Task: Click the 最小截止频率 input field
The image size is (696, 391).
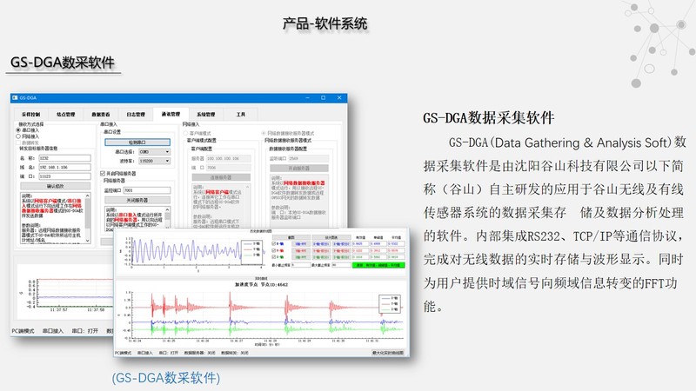Action: point(300,265)
